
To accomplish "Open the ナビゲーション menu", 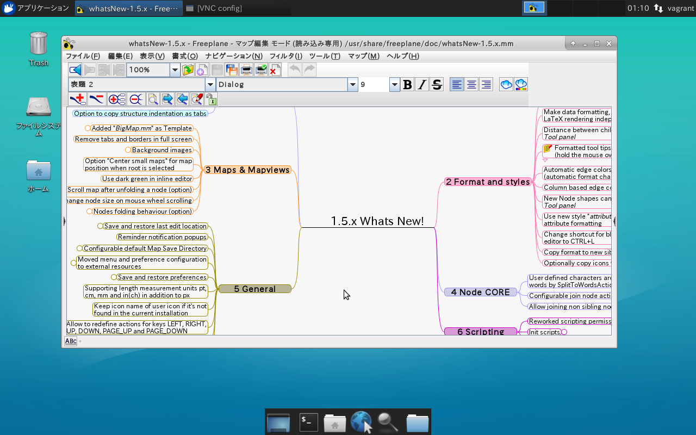I will coord(235,56).
